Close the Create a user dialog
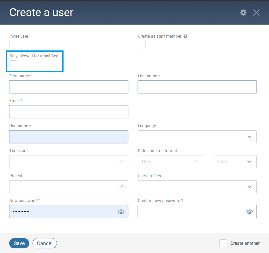 [256, 13]
